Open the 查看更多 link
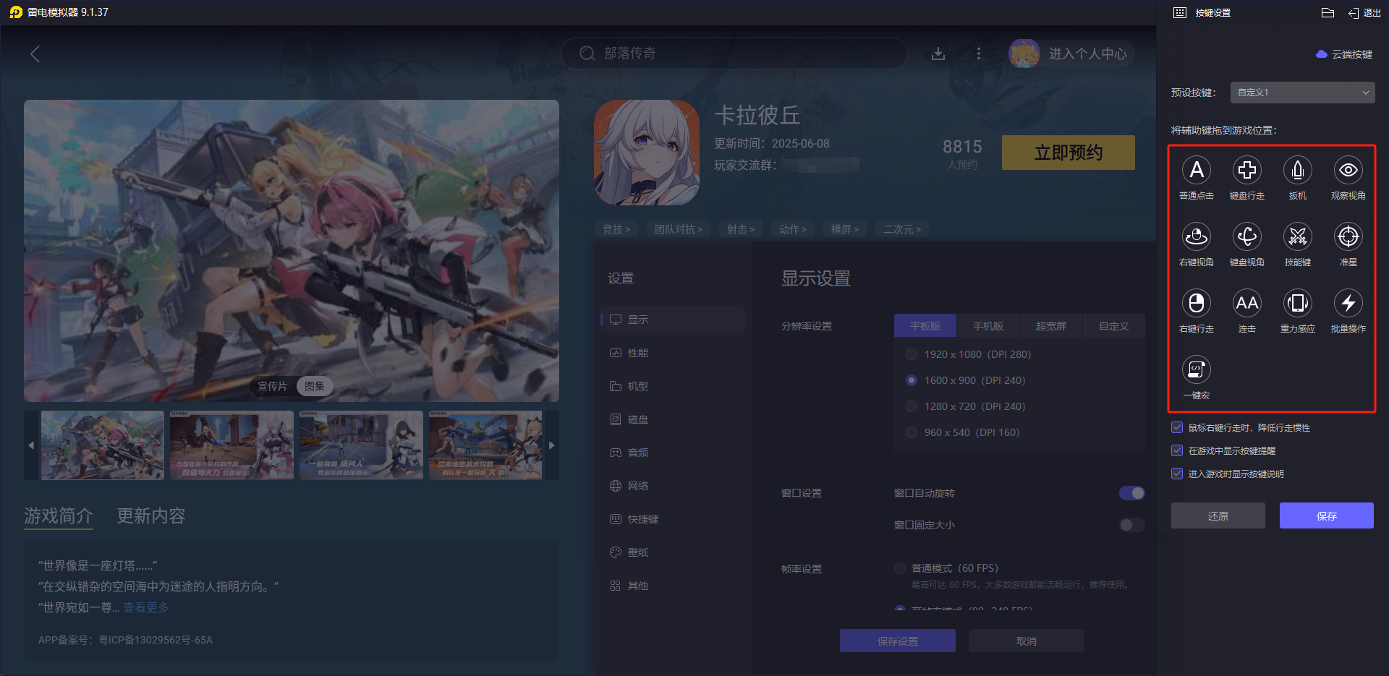 pyautogui.click(x=145, y=607)
